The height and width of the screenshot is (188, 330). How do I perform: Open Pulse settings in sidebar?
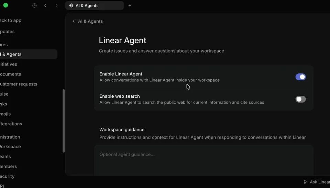(x=4, y=94)
